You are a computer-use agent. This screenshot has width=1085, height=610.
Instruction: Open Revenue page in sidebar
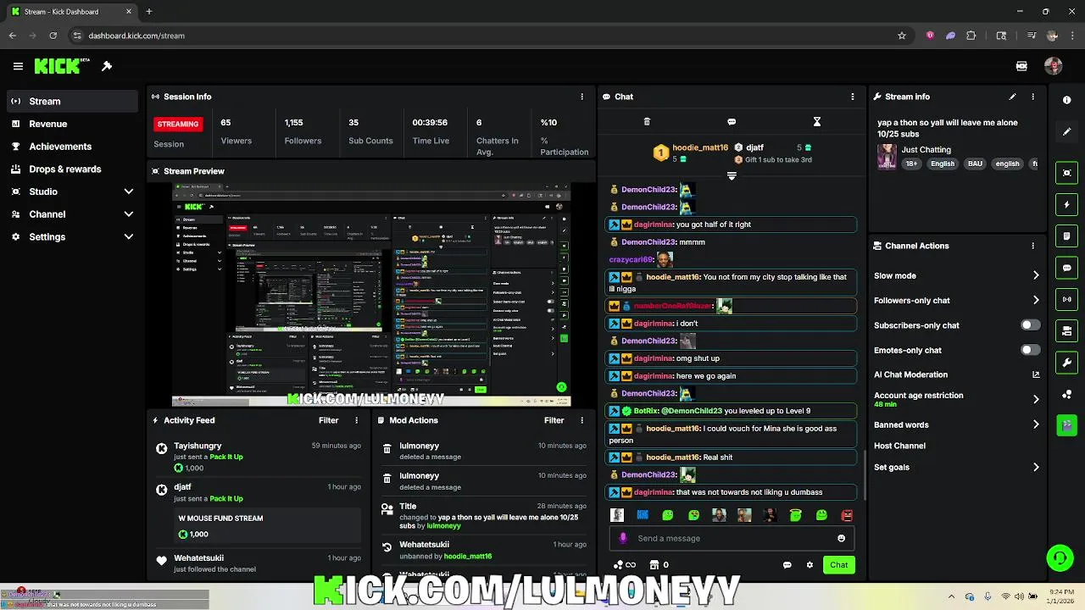[x=71, y=124]
